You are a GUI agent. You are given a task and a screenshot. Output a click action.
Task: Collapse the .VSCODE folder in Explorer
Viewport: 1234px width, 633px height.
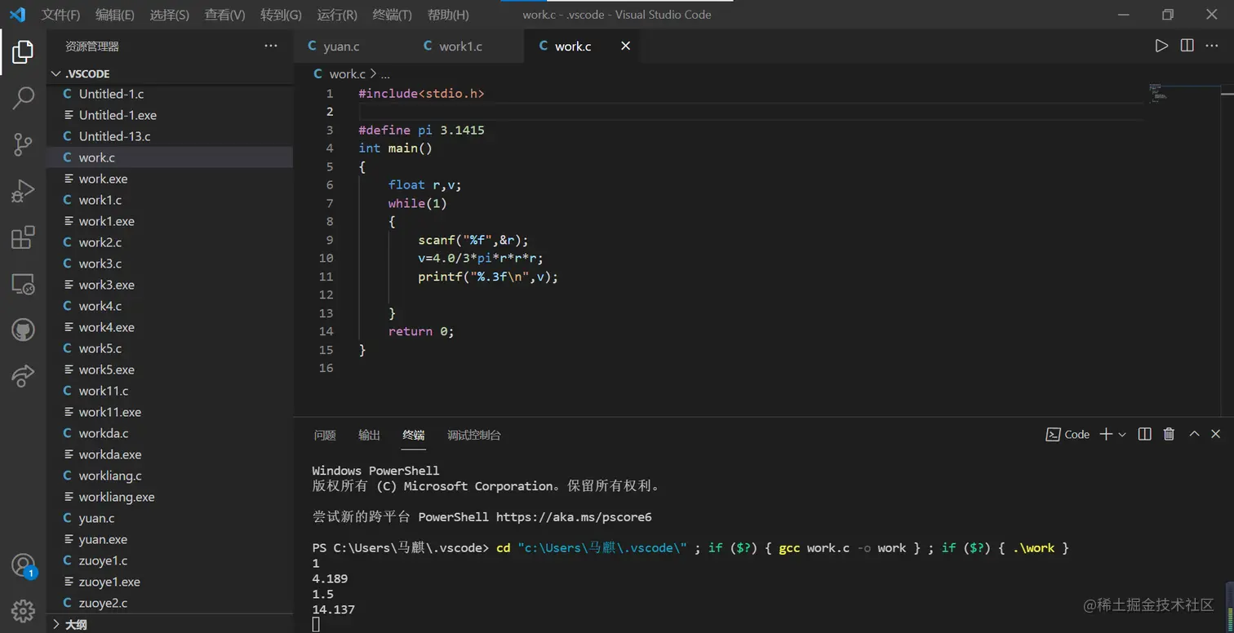[55, 73]
